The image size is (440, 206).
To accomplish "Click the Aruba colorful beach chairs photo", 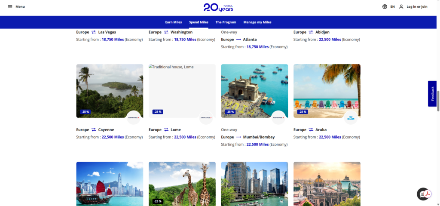I will point(327,91).
